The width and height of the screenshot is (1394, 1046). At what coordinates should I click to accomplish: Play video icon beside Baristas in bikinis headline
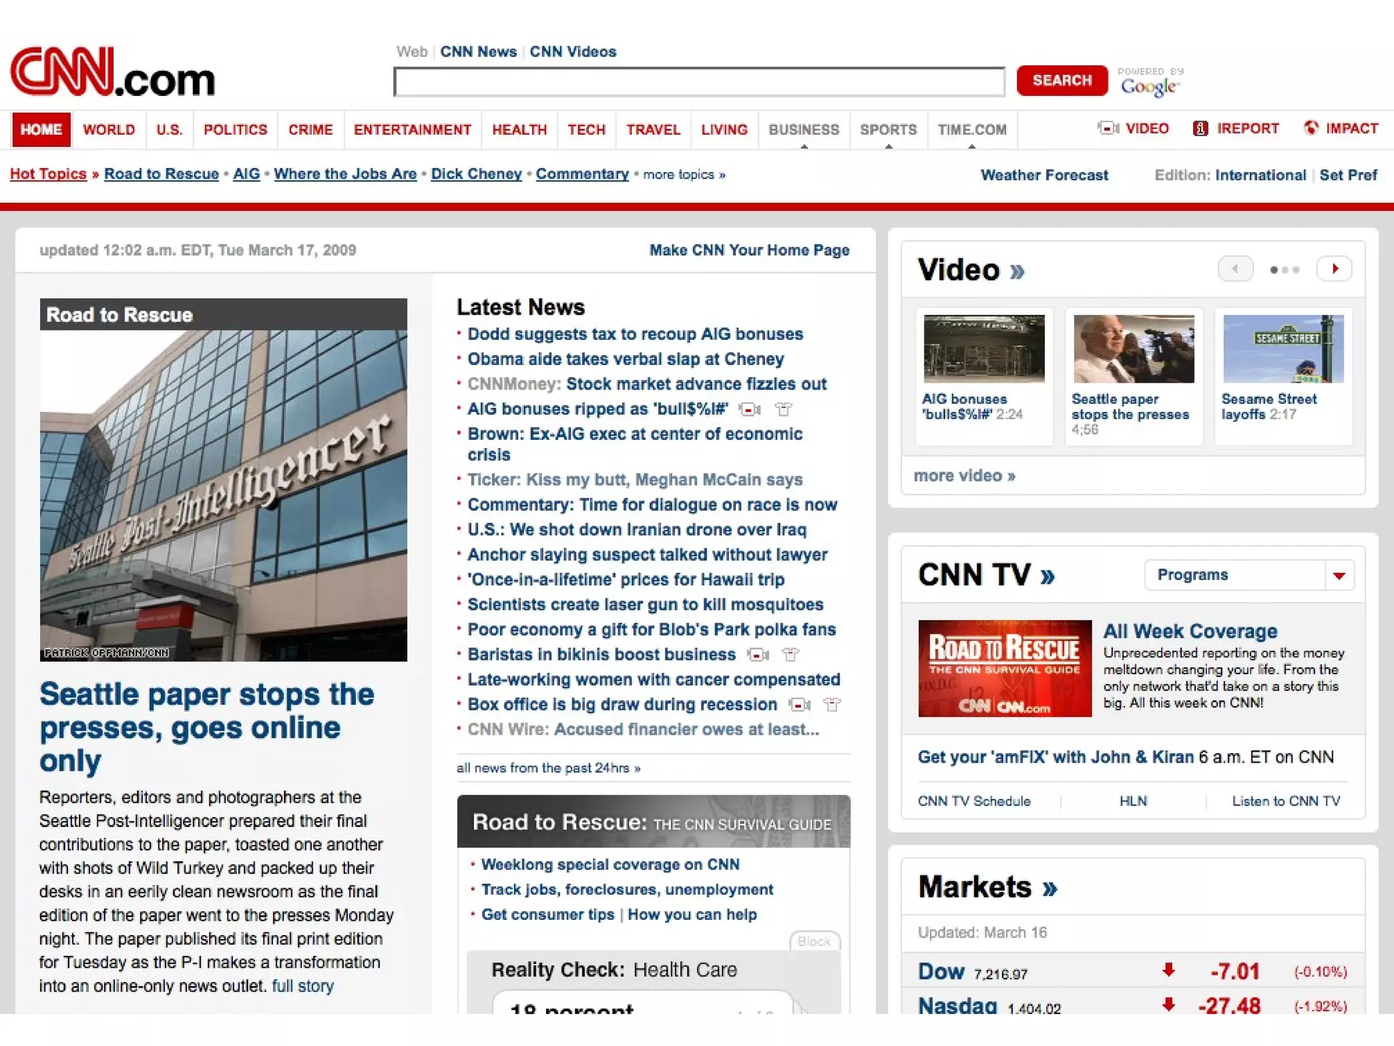(758, 655)
